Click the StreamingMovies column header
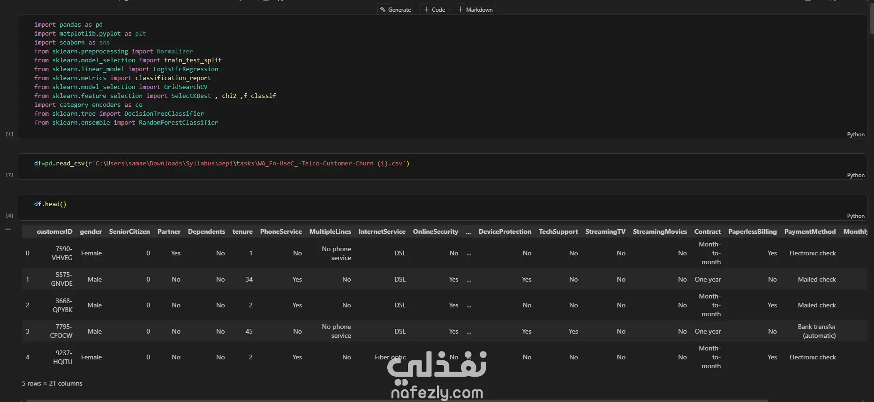The image size is (874, 402). click(660, 231)
